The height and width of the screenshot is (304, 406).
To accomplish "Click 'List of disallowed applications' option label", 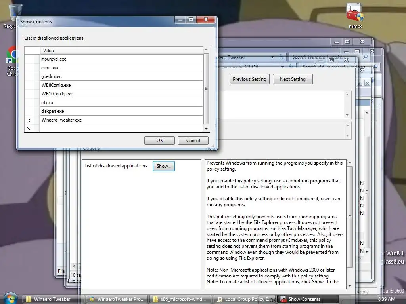I will click(x=116, y=166).
